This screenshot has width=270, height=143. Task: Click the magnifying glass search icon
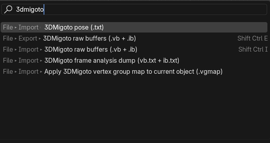[8, 9]
